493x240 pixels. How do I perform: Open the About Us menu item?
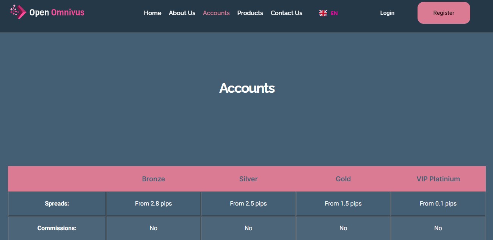182,13
